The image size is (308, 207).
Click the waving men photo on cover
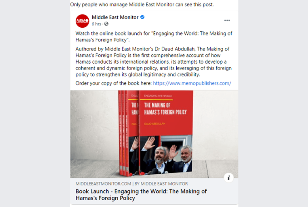coord(166,155)
